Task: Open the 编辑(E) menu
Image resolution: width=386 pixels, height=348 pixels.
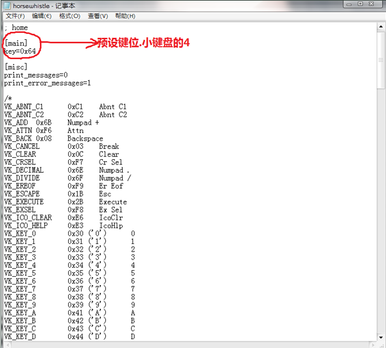Action: pos(42,16)
